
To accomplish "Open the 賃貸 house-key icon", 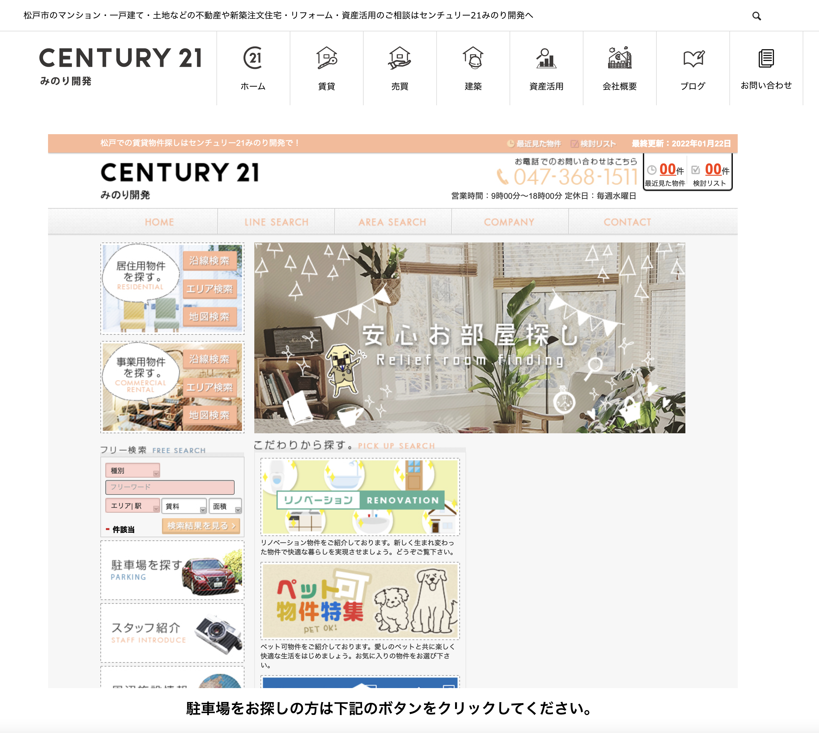I will [326, 58].
